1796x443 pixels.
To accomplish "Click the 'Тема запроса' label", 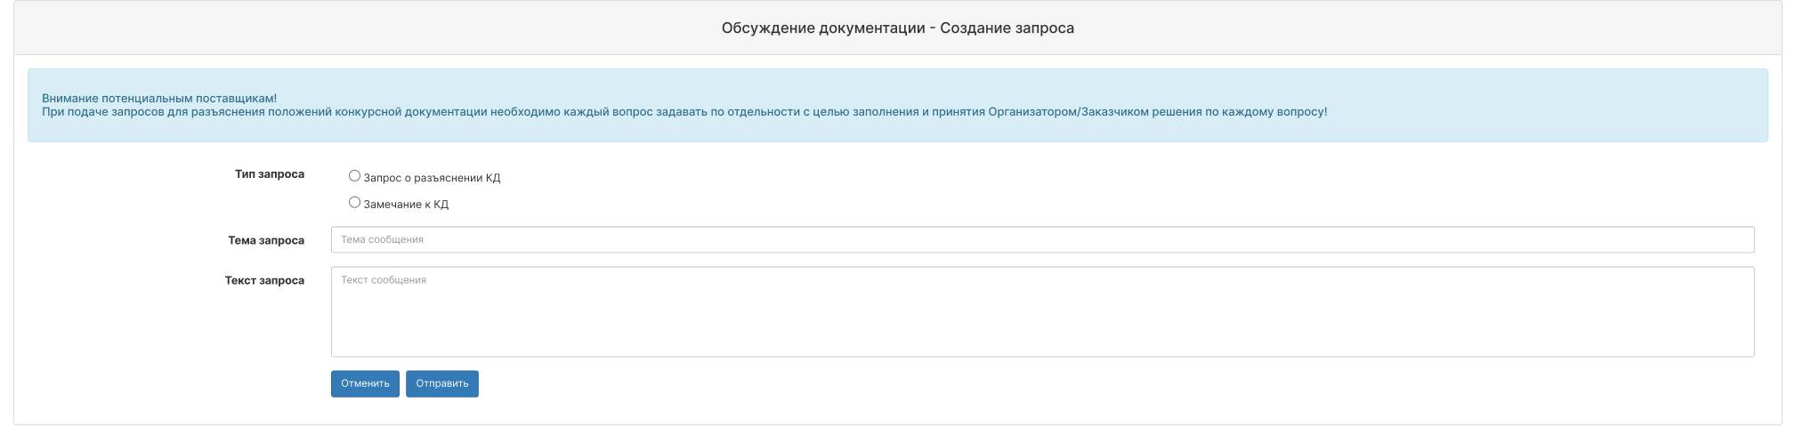I will point(266,240).
